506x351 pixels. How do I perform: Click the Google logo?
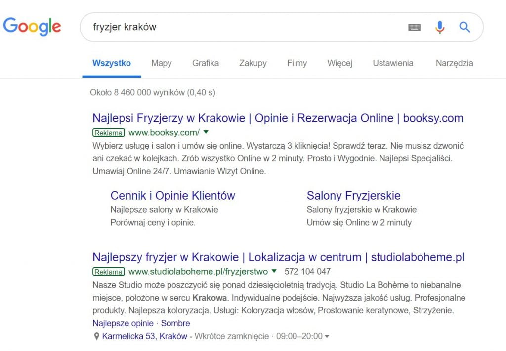32,26
